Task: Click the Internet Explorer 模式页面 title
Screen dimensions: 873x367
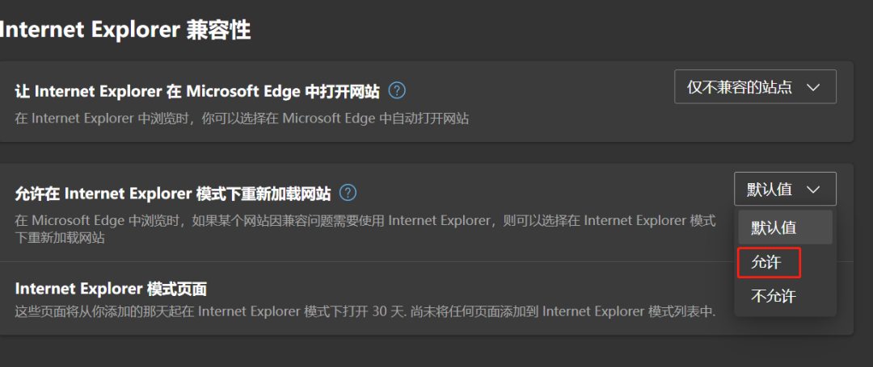Action: pos(111,289)
